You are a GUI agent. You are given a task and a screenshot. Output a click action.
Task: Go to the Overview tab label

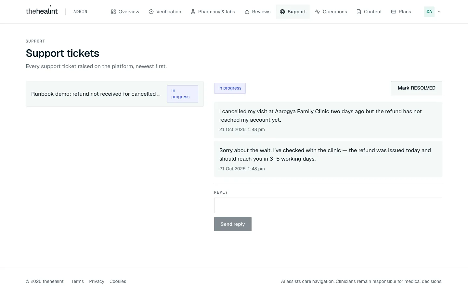[129, 12]
